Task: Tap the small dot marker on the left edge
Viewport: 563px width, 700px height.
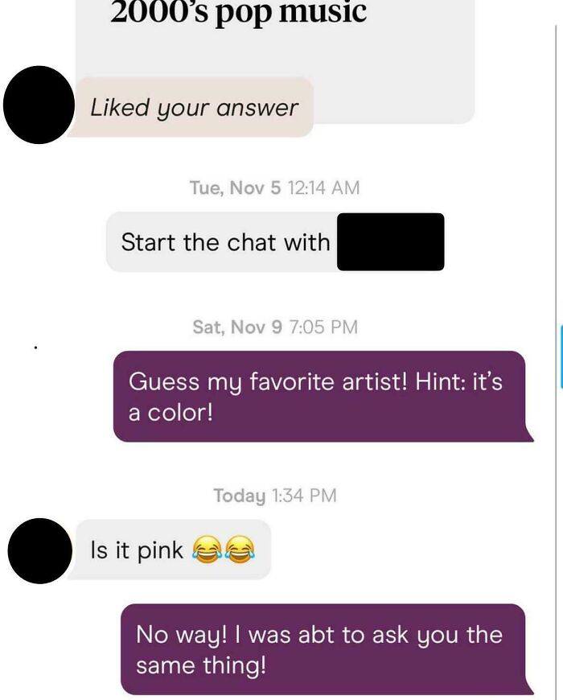Action: [x=34, y=346]
